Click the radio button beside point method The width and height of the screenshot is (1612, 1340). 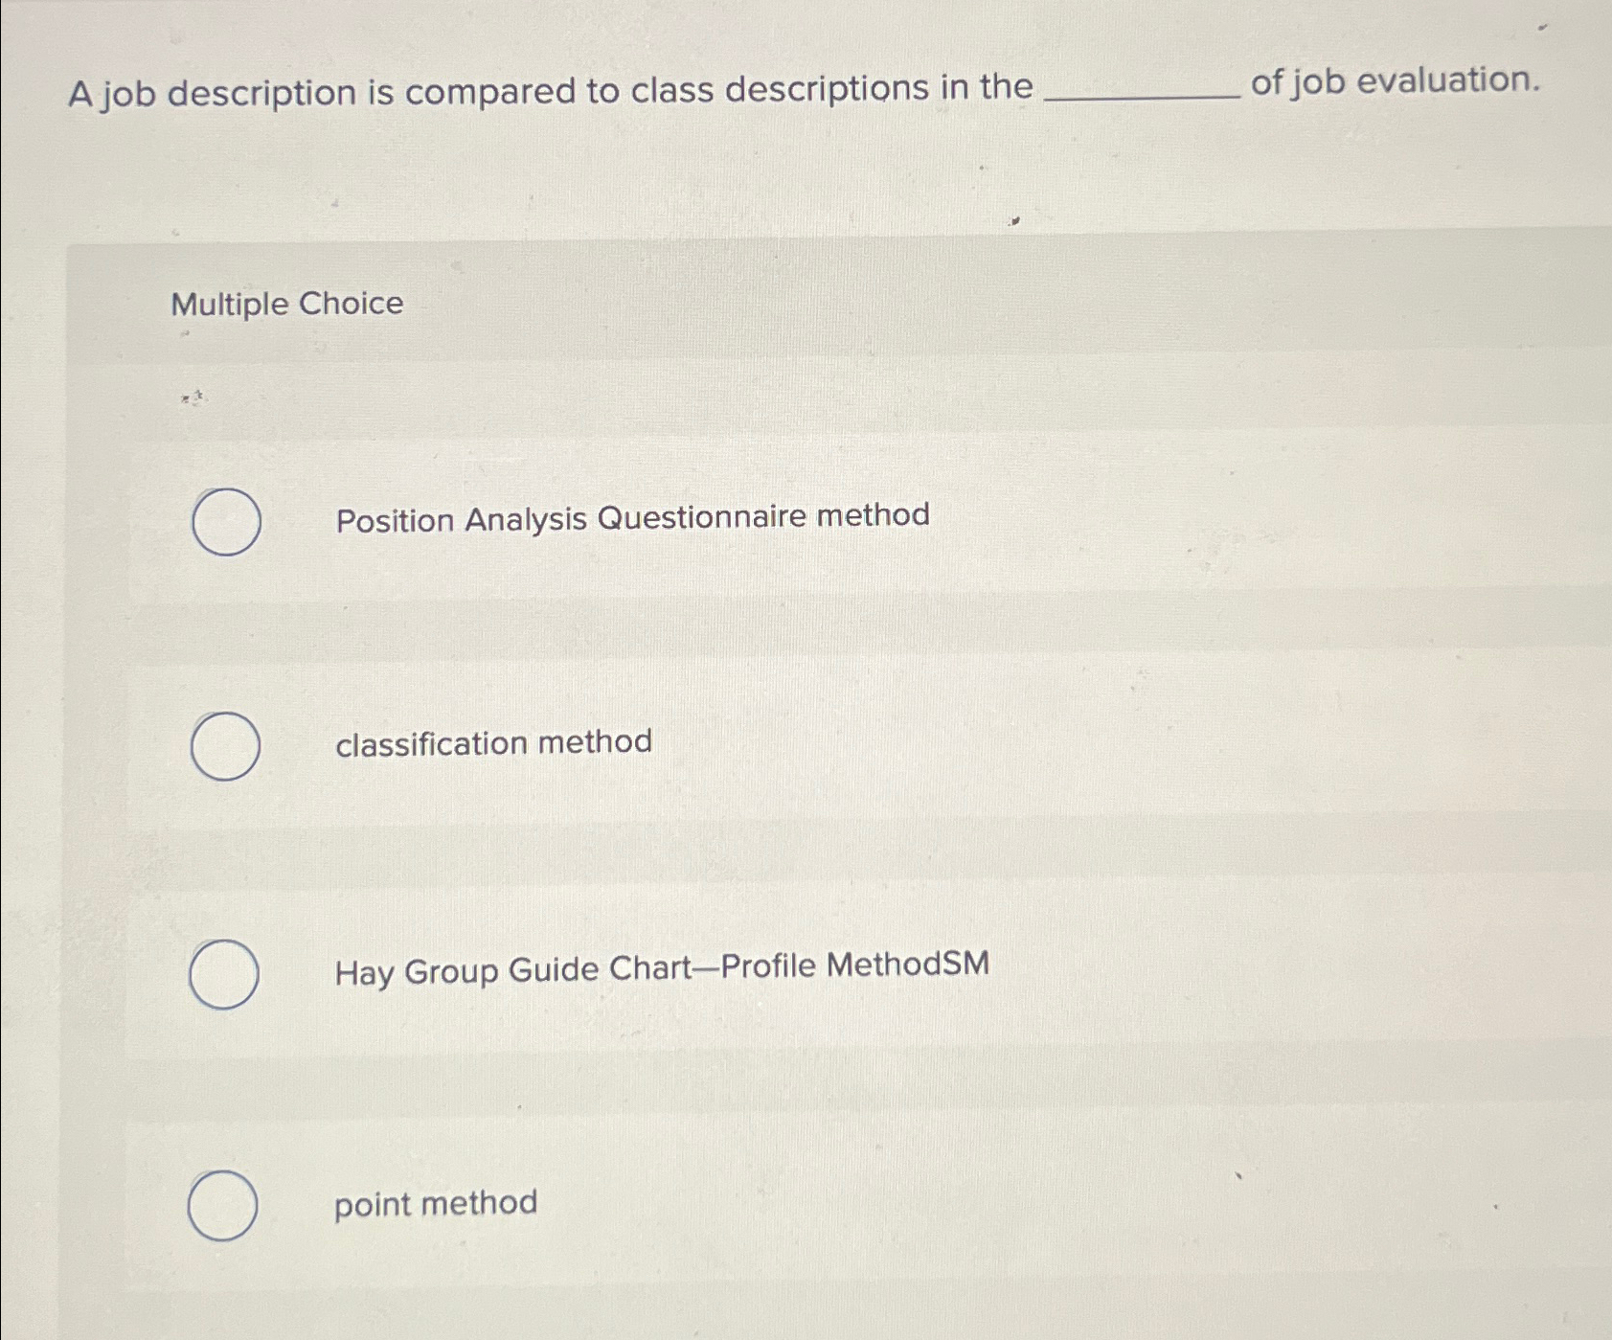tap(226, 1205)
